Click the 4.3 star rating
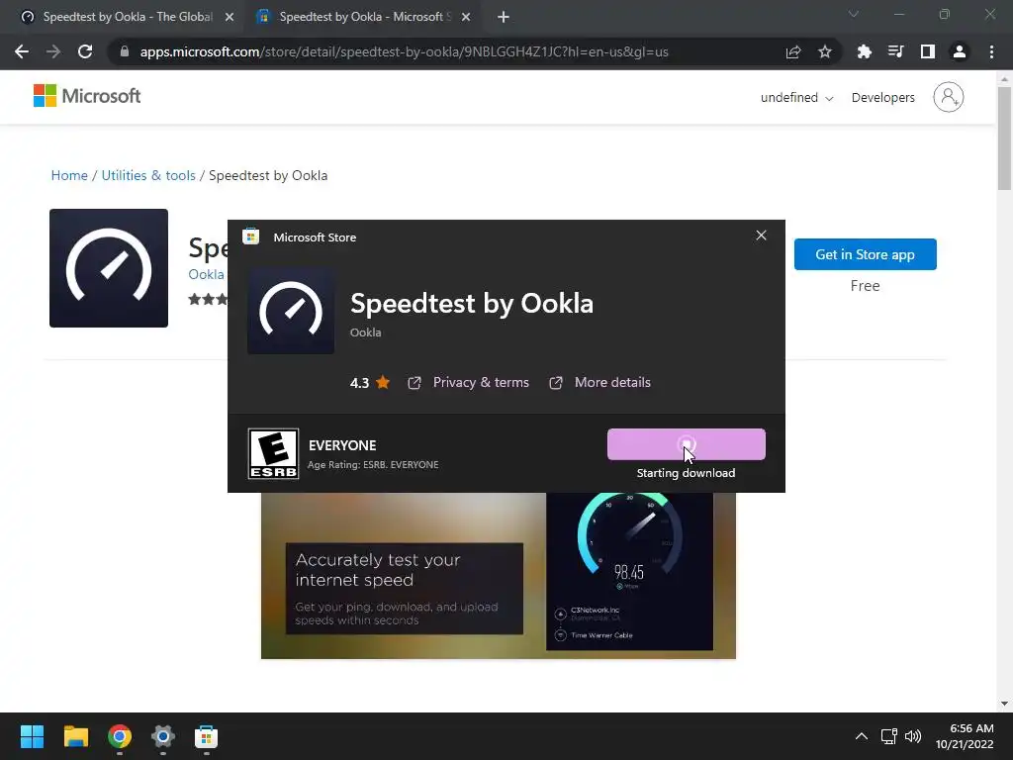 point(370,383)
